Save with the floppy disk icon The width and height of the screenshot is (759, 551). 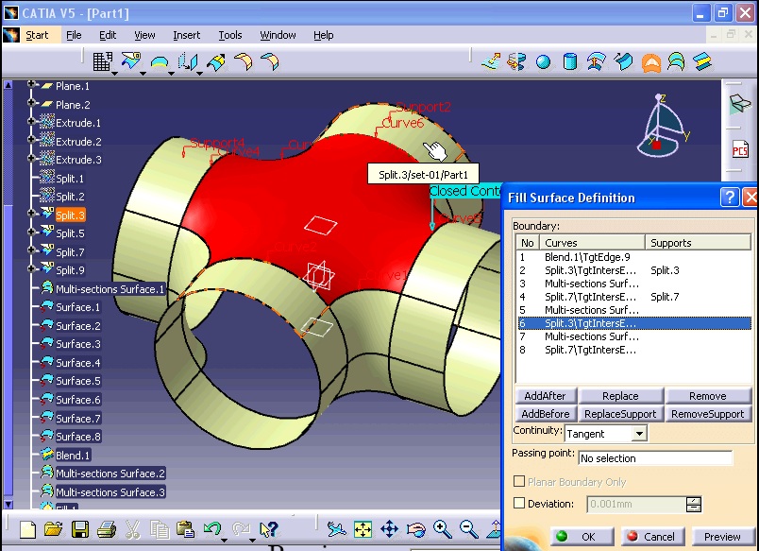(x=80, y=529)
